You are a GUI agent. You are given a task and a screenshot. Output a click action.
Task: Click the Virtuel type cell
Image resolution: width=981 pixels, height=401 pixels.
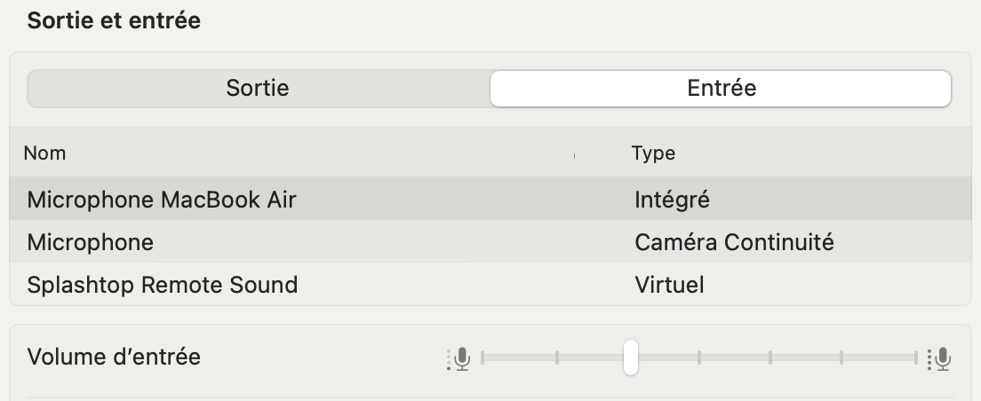point(669,285)
